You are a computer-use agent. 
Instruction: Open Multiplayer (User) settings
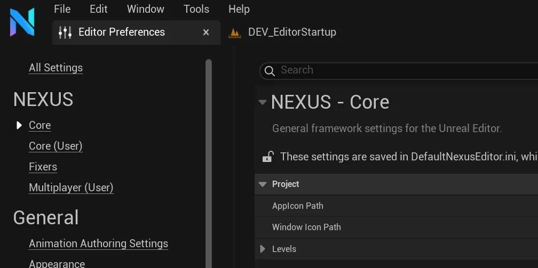71,188
